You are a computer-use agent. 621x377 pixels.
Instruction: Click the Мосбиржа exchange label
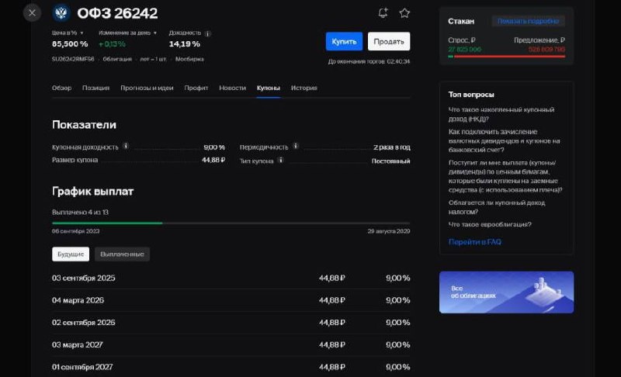coord(189,59)
